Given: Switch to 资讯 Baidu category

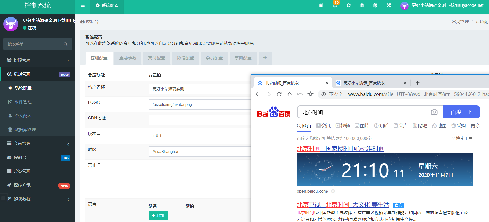Looking at the screenshot, I should coord(323,126).
